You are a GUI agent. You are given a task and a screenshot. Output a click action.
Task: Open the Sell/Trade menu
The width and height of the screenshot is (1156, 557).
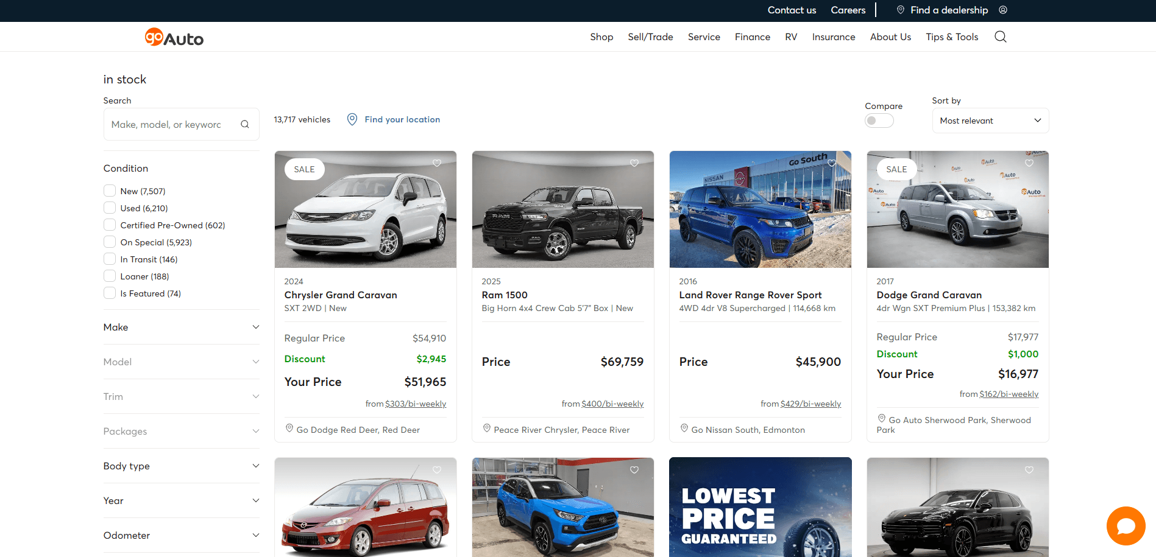pyautogui.click(x=650, y=37)
